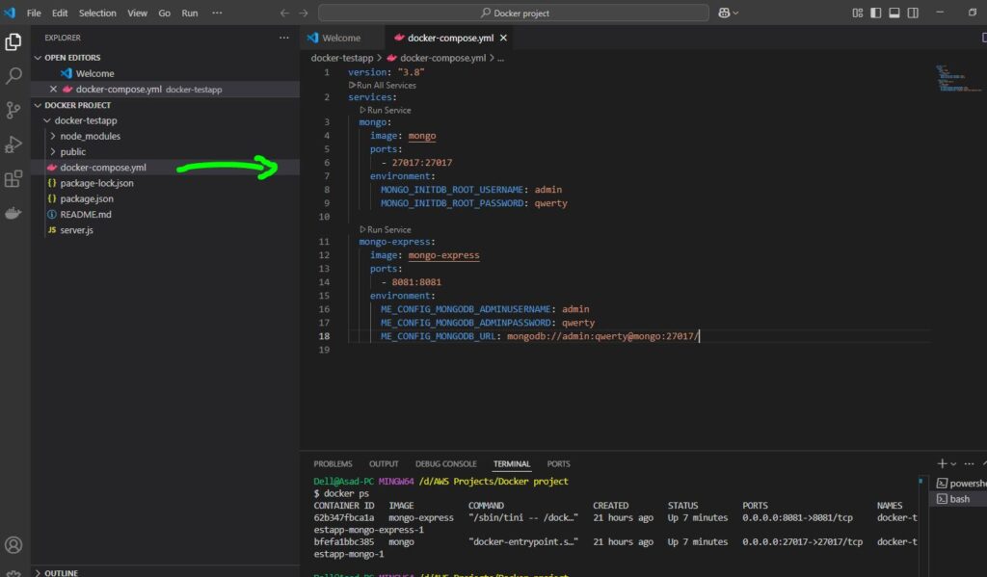Click the VS Code logo icon
The image size is (987, 577).
coord(10,13)
